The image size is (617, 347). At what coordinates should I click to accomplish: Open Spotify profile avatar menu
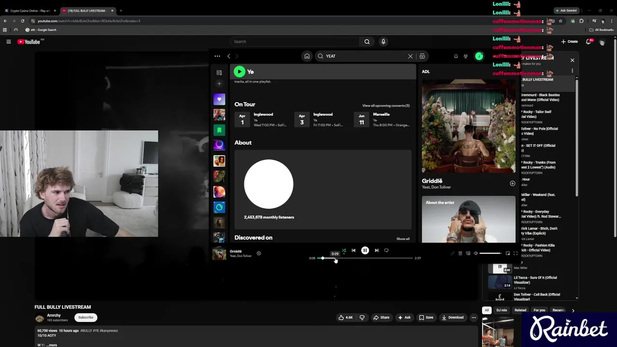[479, 56]
